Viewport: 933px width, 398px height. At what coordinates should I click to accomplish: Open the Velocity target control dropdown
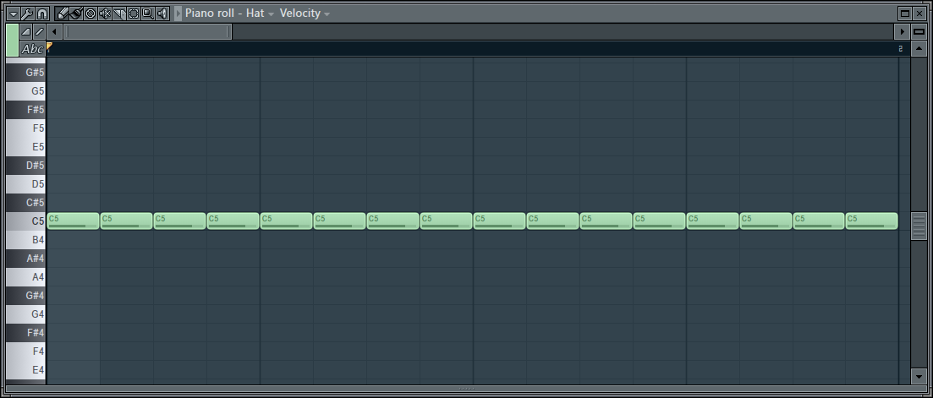tap(305, 14)
